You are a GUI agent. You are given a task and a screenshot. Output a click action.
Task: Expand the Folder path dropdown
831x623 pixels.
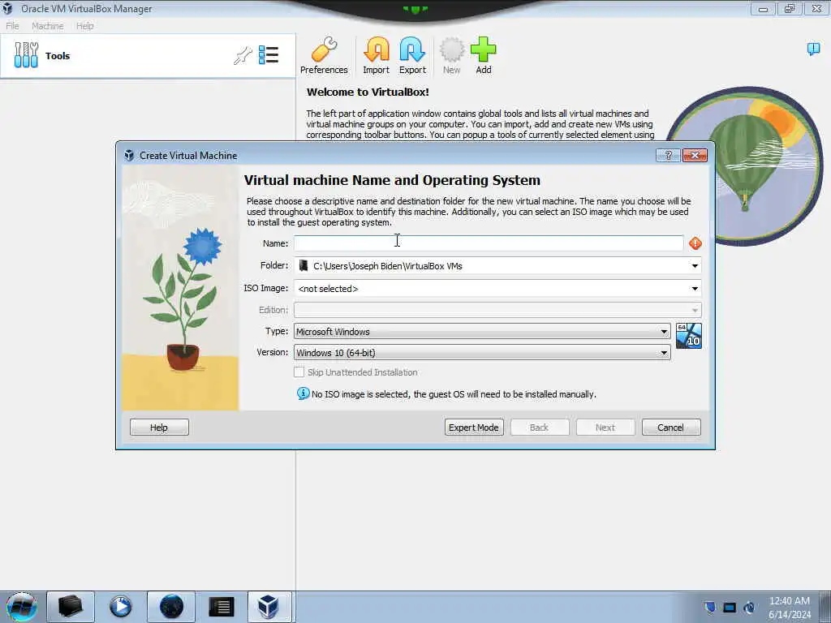pyautogui.click(x=695, y=266)
